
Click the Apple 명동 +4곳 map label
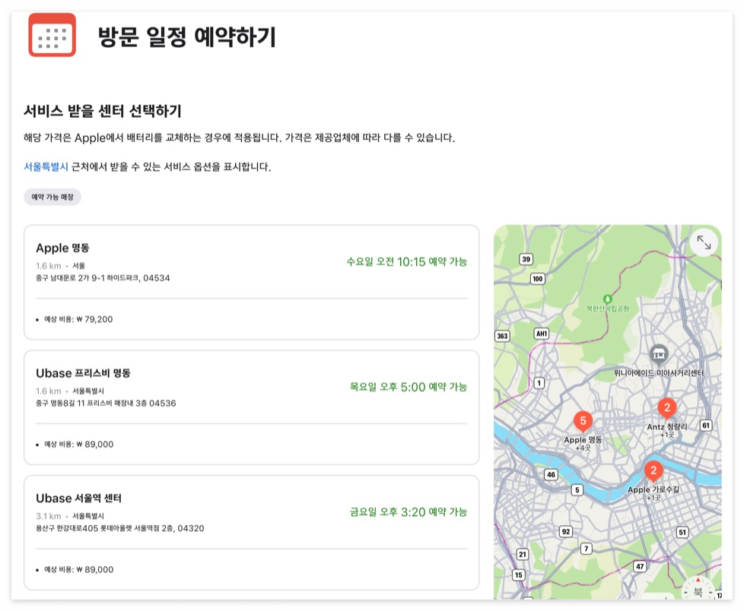point(583,443)
